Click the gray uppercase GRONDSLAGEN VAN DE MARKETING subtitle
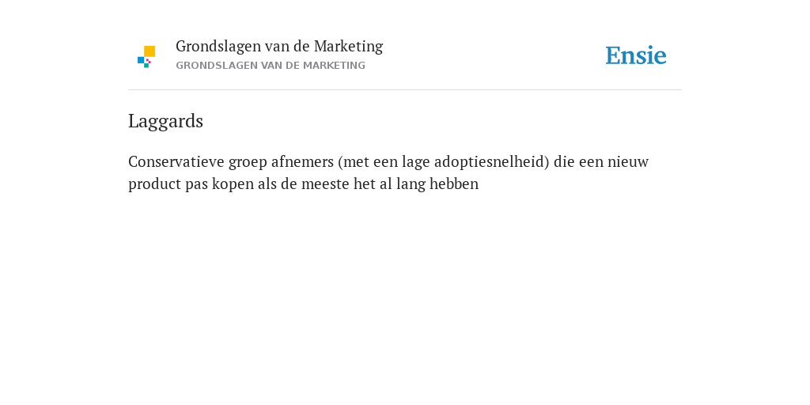The height and width of the screenshot is (405, 810). (x=271, y=66)
